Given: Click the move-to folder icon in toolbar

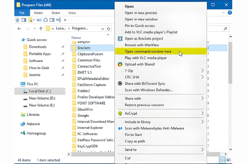Looking at the screenshot, I should [x=30, y=20].
